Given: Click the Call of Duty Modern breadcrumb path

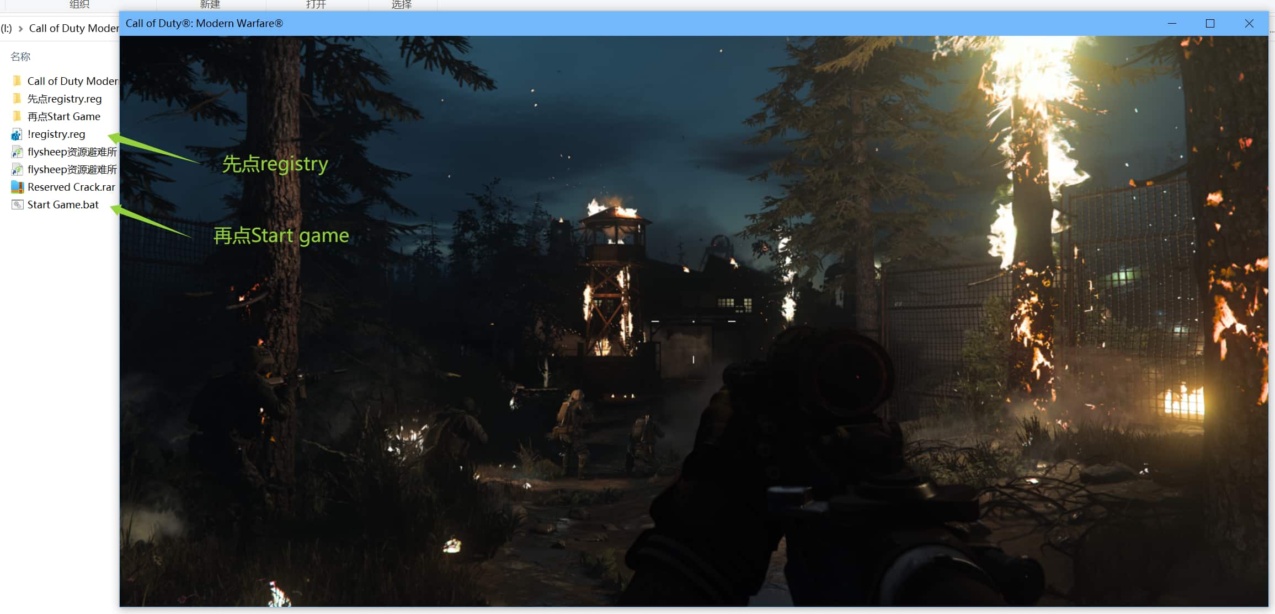Looking at the screenshot, I should [x=73, y=28].
